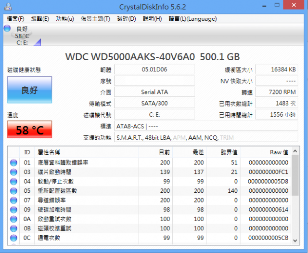Click the red 58 °C temperature button
The width and height of the screenshot is (308, 253).
30,130
